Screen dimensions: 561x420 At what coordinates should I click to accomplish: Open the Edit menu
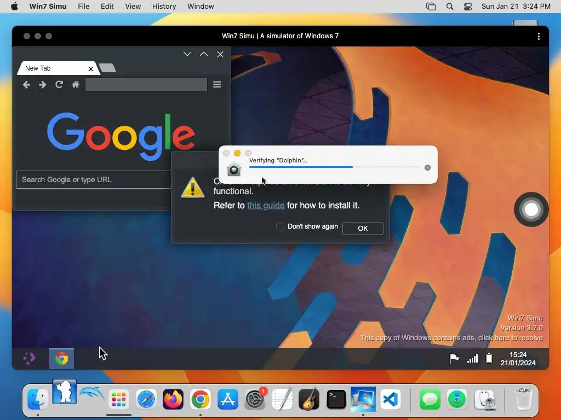(107, 7)
